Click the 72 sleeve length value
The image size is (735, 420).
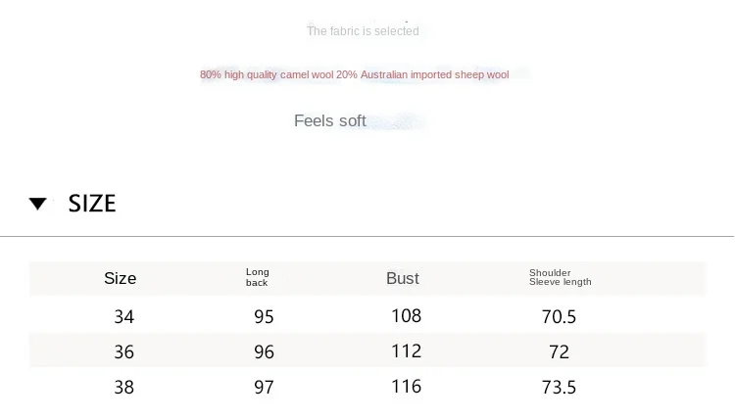point(559,352)
